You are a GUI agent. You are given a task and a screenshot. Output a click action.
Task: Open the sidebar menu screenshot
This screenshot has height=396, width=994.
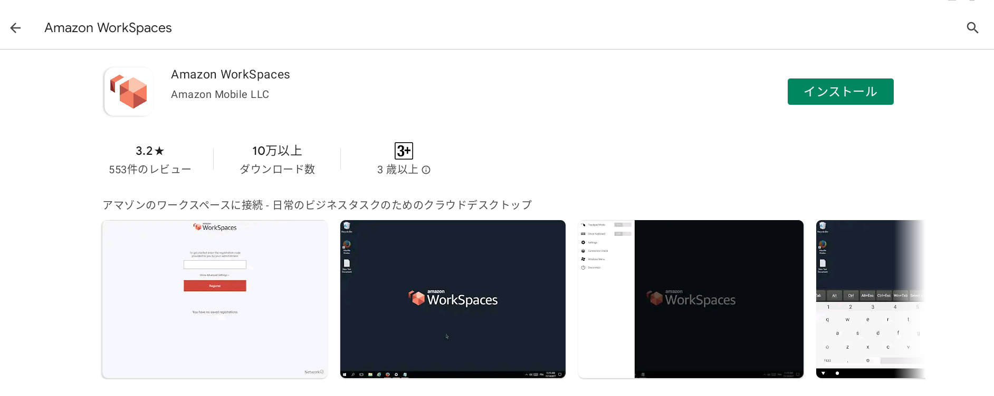(691, 299)
